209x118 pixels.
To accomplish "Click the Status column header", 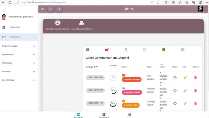I will coord(124,67).
